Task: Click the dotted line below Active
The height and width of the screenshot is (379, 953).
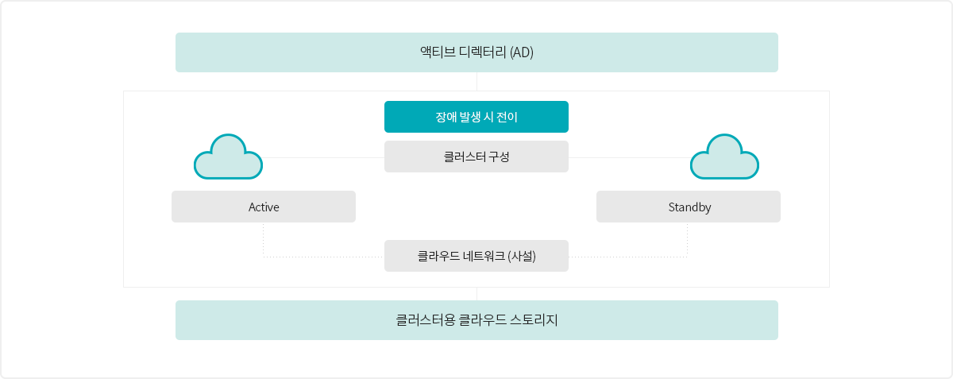Action: pyautogui.click(x=264, y=239)
